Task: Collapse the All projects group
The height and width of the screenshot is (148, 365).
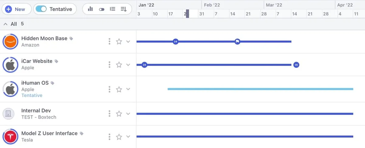Action: click(5, 24)
